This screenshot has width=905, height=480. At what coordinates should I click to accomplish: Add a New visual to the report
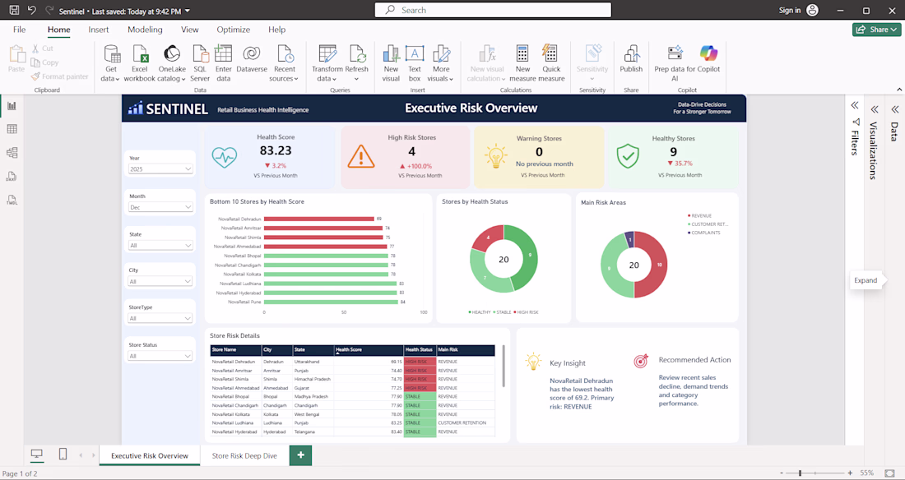391,63
